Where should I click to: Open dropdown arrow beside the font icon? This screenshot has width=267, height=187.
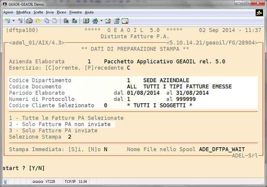(101, 21)
